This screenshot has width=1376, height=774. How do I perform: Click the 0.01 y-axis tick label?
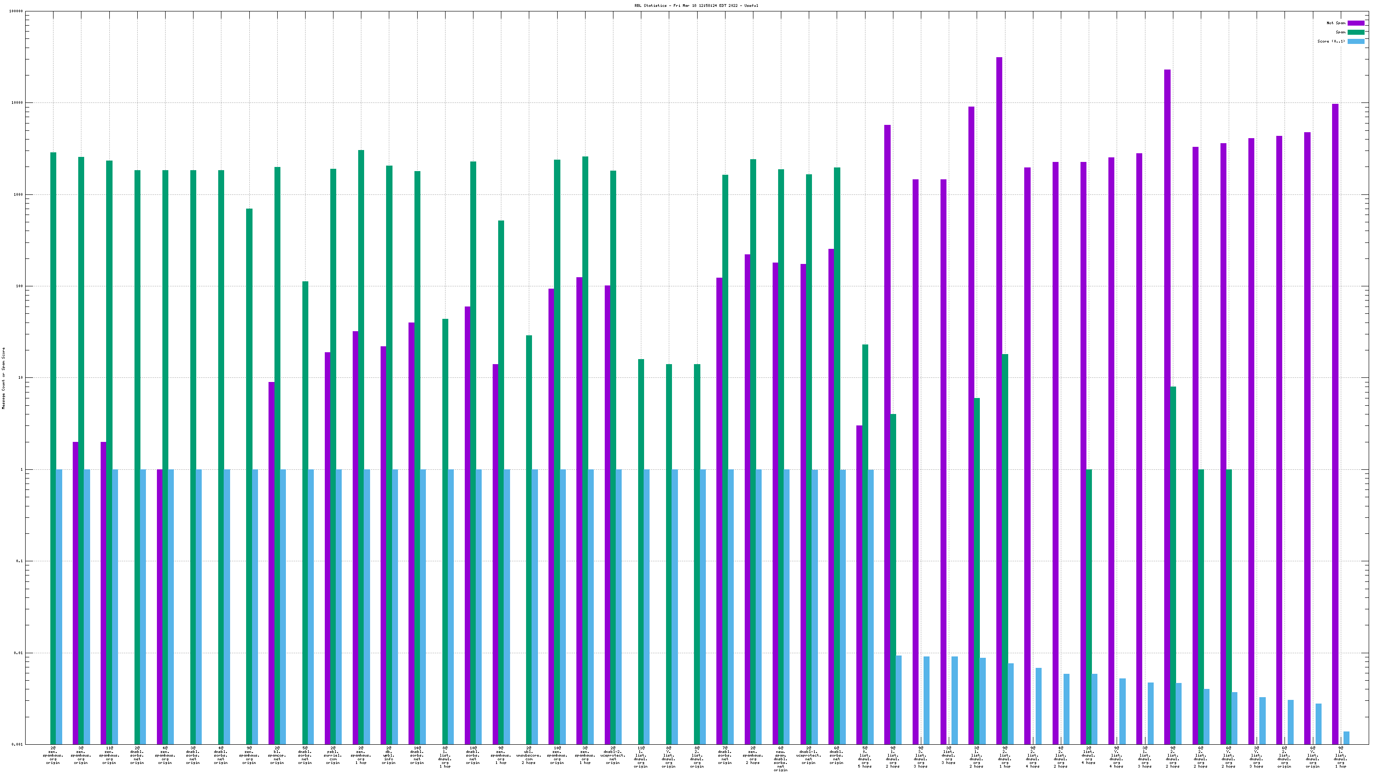point(18,653)
